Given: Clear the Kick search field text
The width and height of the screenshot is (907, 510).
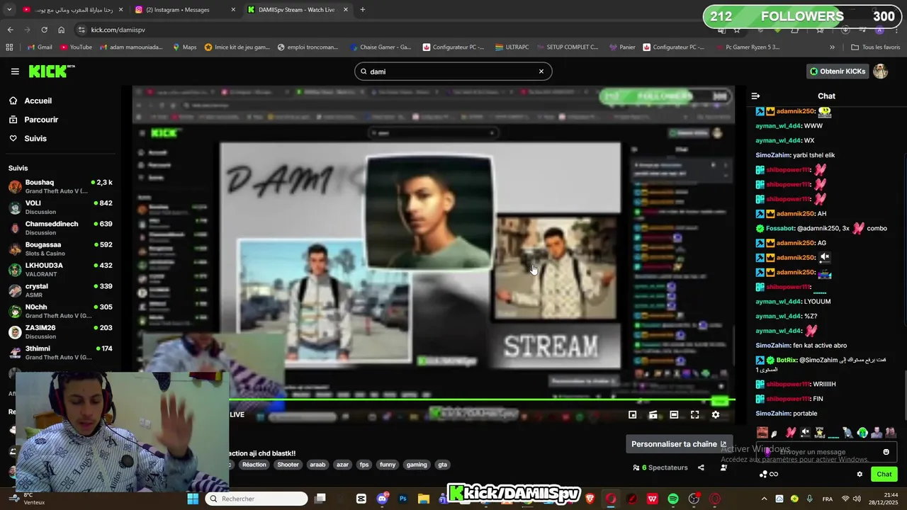Looking at the screenshot, I should click(x=541, y=72).
